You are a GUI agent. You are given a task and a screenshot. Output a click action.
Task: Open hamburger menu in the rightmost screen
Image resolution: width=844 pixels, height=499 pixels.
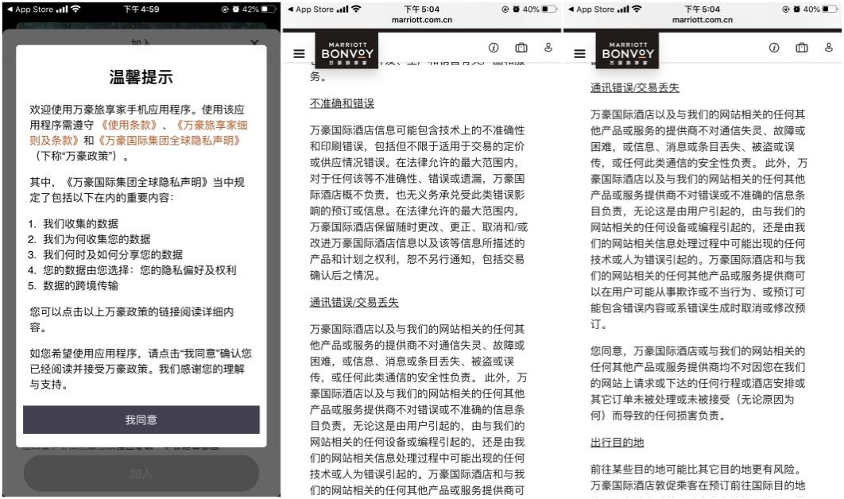point(580,54)
